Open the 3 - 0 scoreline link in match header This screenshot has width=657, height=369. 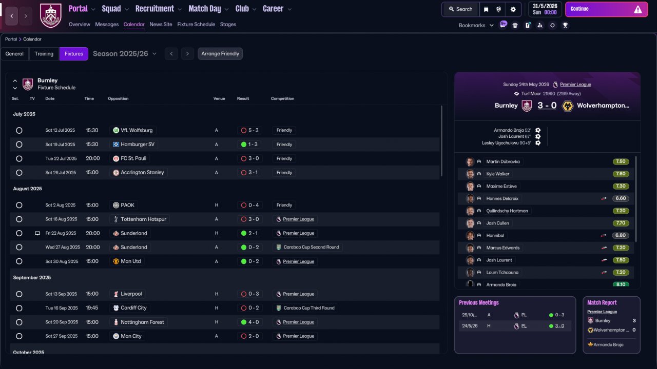(x=547, y=106)
